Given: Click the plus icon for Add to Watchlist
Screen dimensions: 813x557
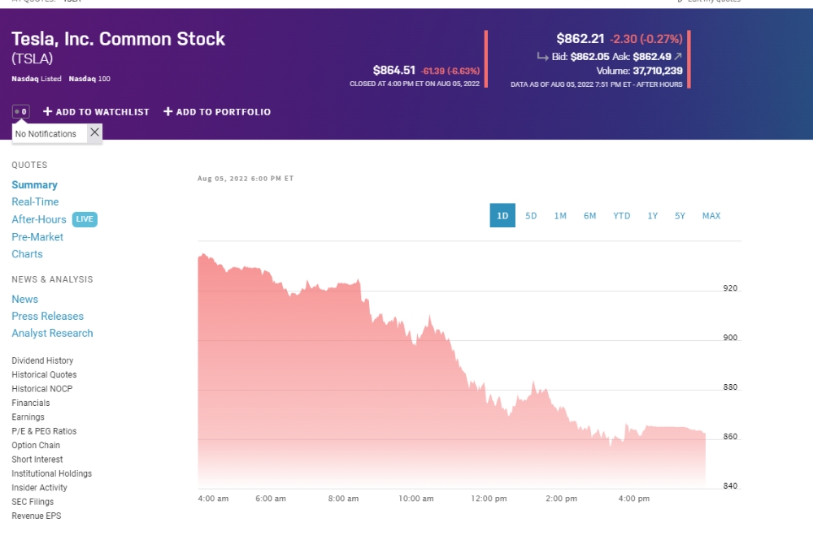Looking at the screenshot, I should (x=48, y=112).
